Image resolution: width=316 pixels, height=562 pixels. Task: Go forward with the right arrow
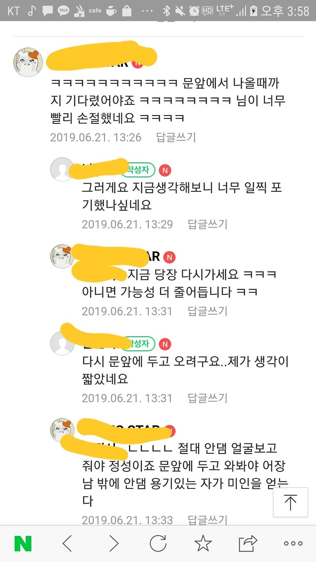[x=114, y=543]
